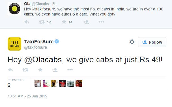172x107 pixels.
Task: Reply to the Ola tweet
Action: (x=27, y=22)
